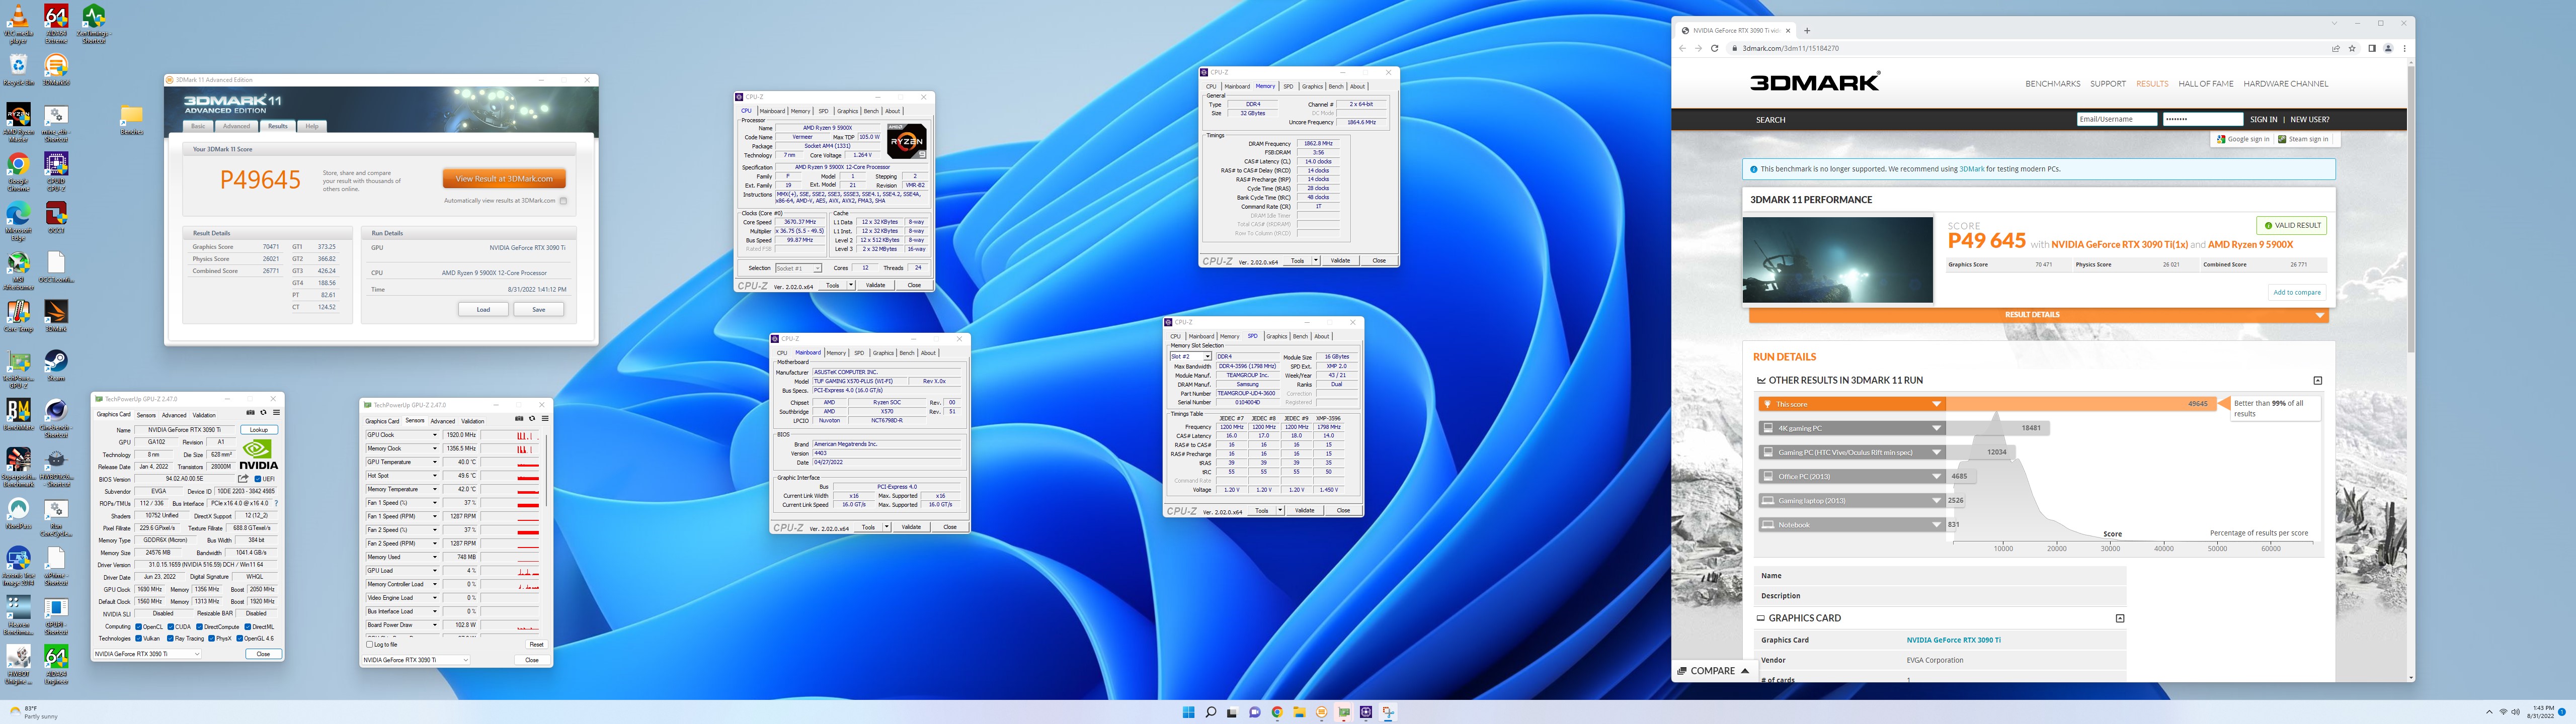Click benchmark scene thumbnail image

[x=1838, y=260]
